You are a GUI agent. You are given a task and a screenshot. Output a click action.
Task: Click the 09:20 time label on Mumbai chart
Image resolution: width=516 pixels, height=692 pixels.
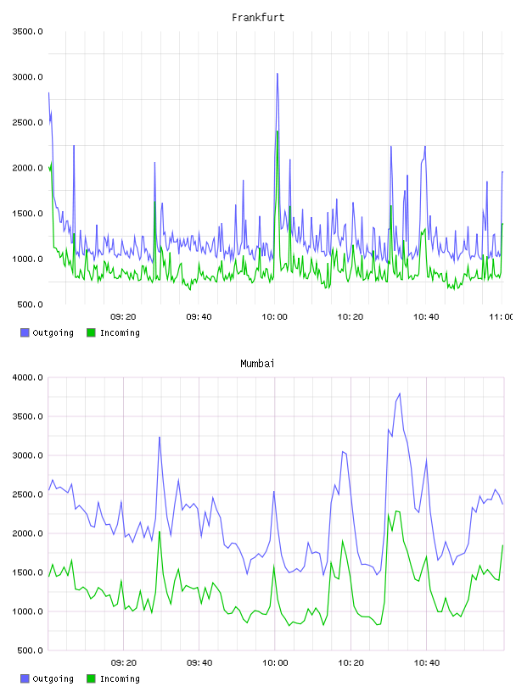[124, 663]
